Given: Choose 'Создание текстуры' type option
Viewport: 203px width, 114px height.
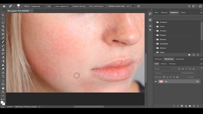Looking at the screenshot, I should pyautogui.click(x=79, y=6).
